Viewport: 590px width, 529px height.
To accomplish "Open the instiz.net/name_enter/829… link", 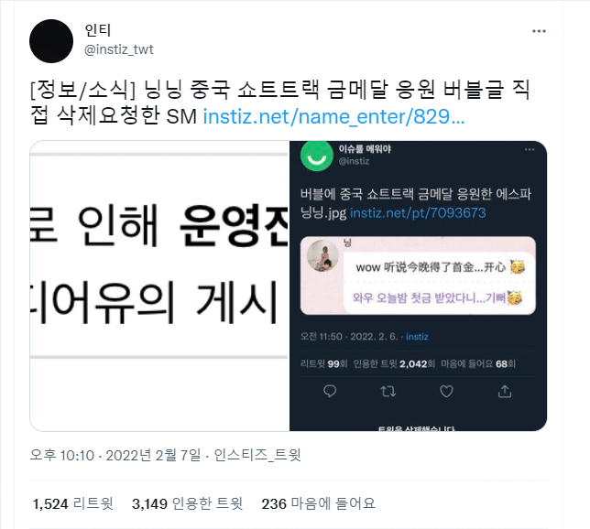I will tap(333, 116).
